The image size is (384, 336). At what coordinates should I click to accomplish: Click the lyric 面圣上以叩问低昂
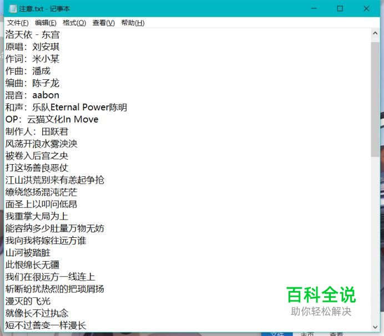[x=42, y=205]
